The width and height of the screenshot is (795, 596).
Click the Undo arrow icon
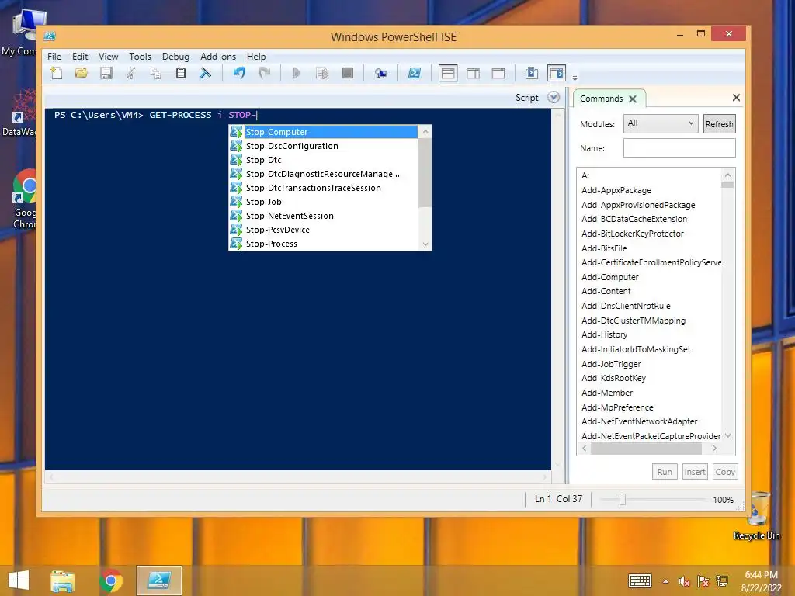click(239, 74)
